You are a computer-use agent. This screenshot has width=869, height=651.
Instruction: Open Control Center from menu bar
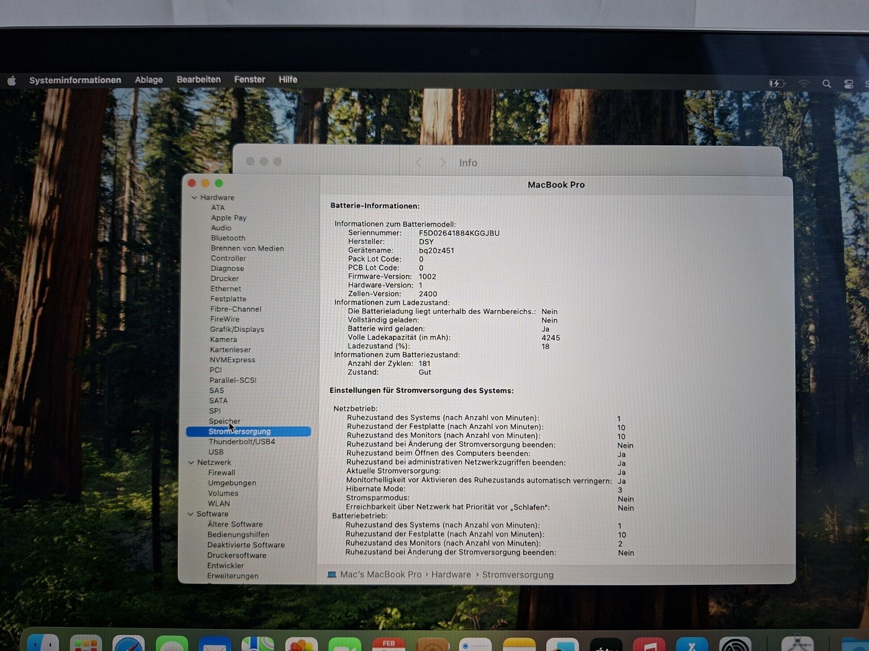click(x=848, y=84)
